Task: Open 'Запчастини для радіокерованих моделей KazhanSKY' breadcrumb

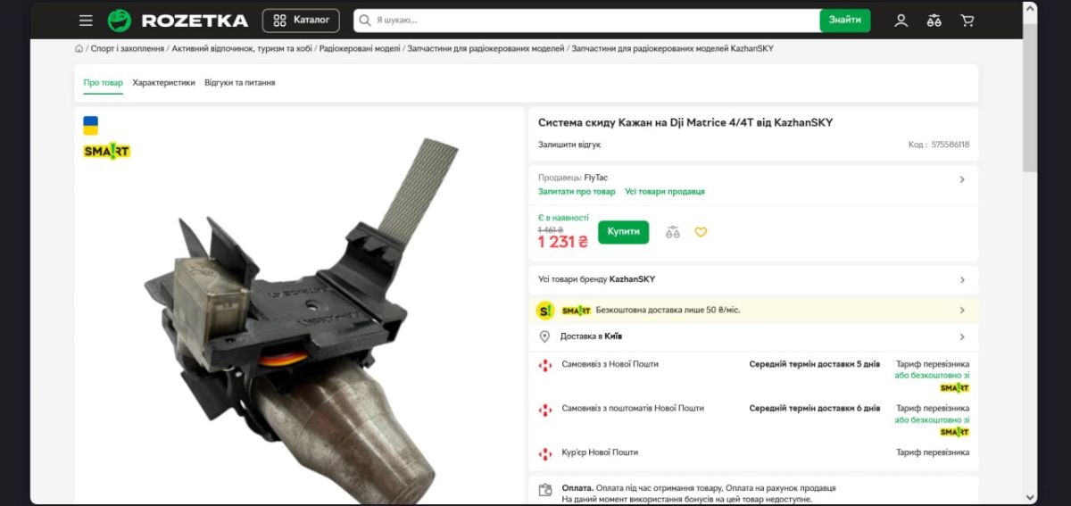Action: click(x=672, y=48)
